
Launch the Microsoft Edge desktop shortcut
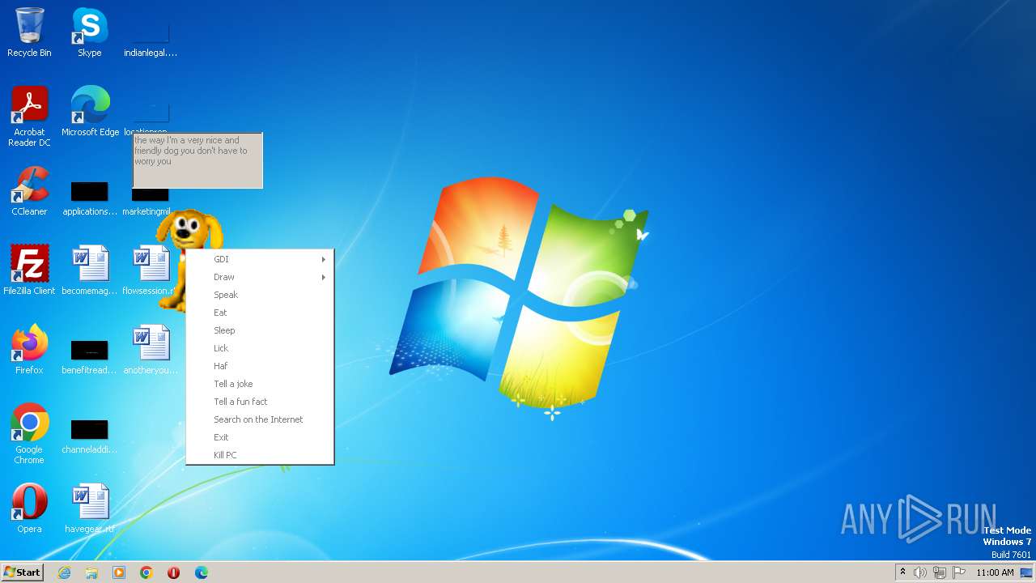pos(90,112)
